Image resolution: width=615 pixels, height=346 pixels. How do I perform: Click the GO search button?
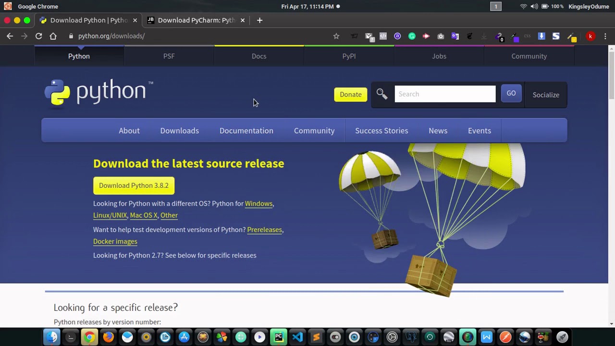coord(511,94)
